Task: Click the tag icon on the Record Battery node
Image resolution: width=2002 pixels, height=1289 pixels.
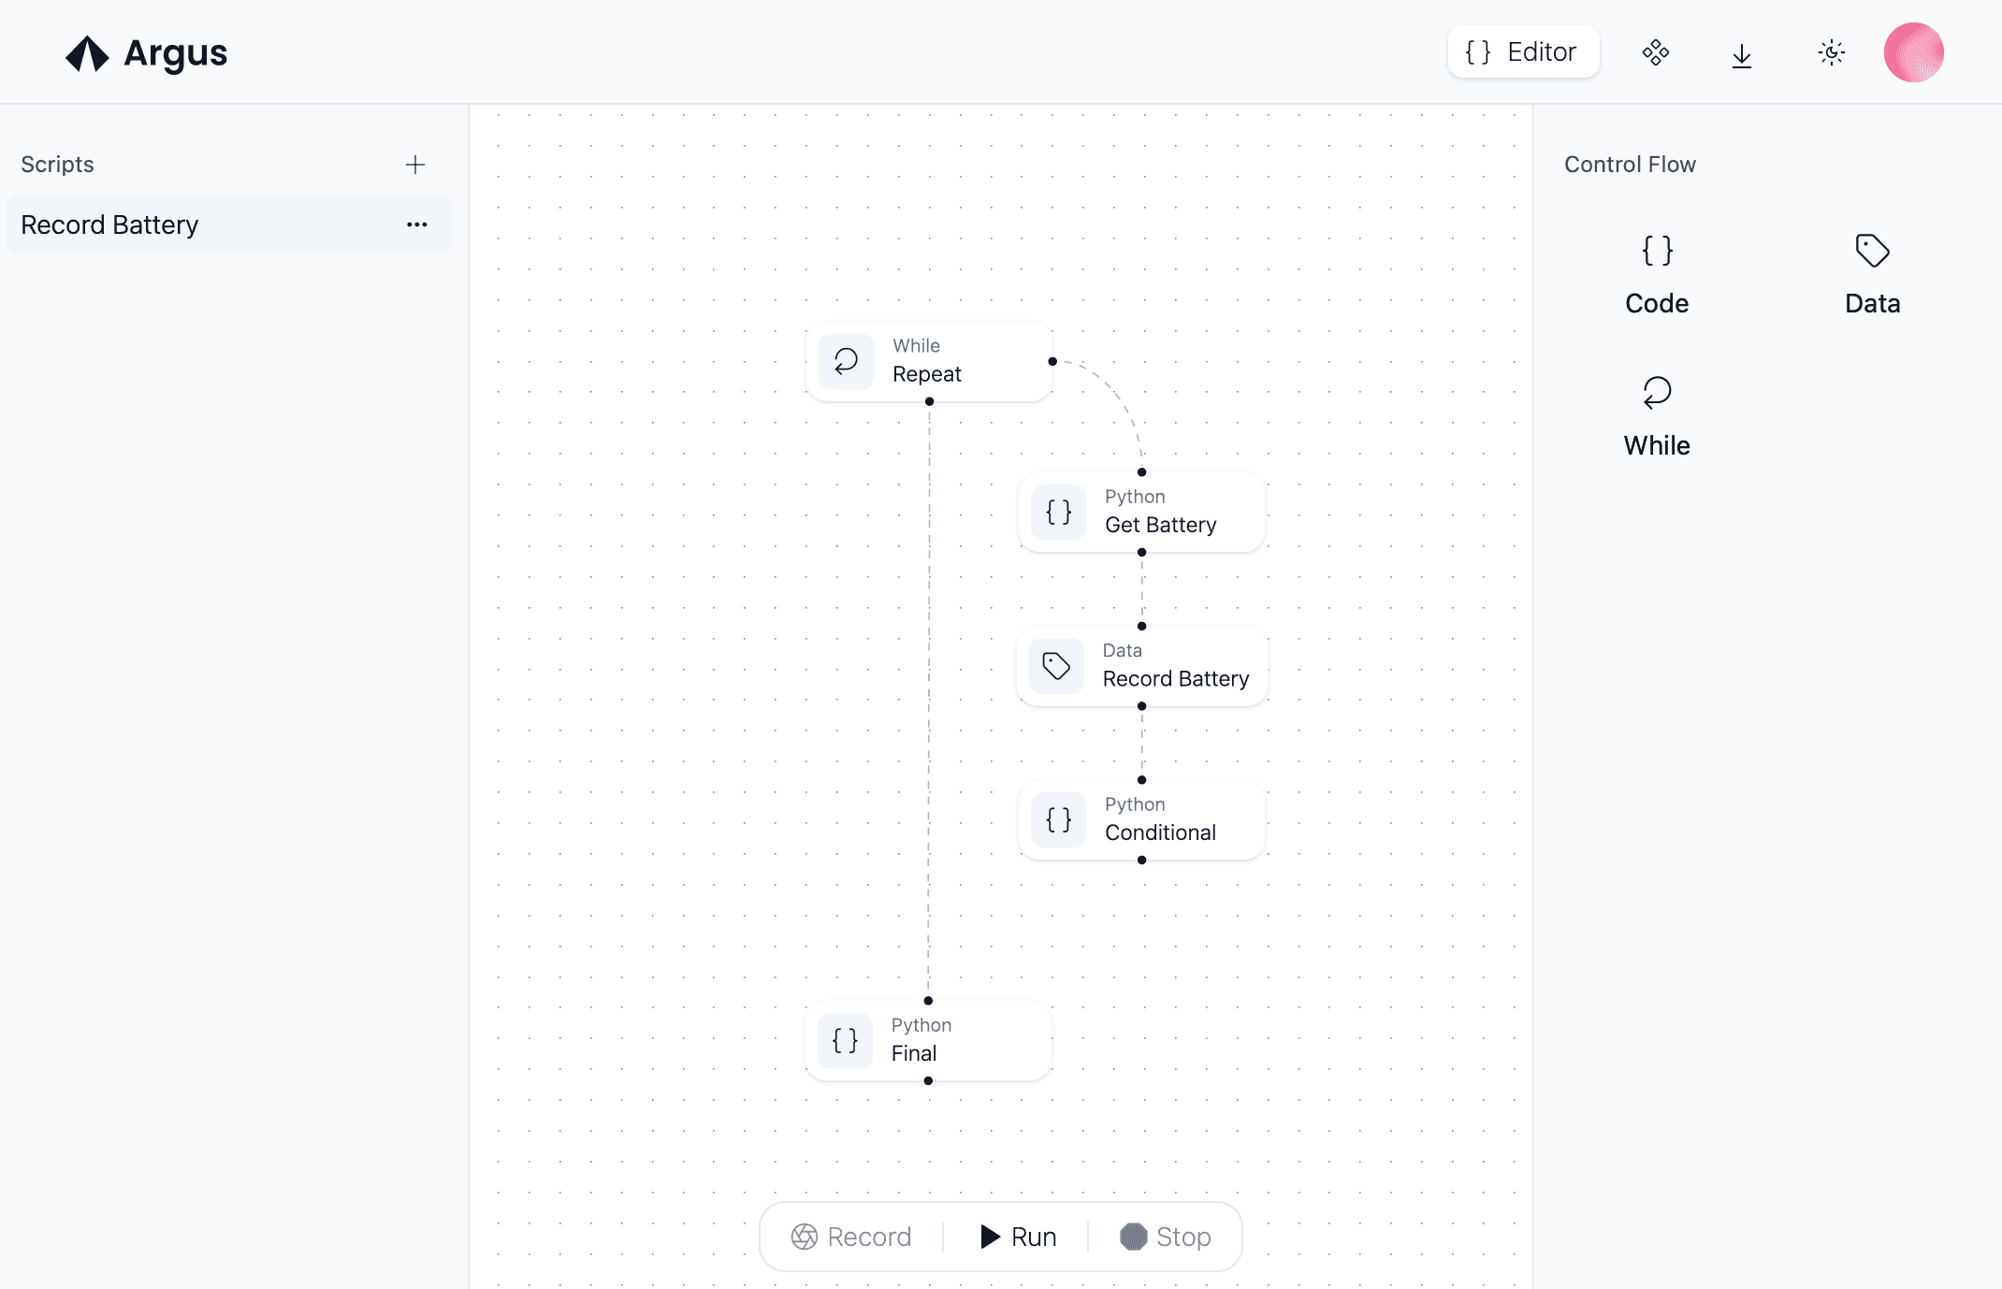Action: [x=1056, y=665]
